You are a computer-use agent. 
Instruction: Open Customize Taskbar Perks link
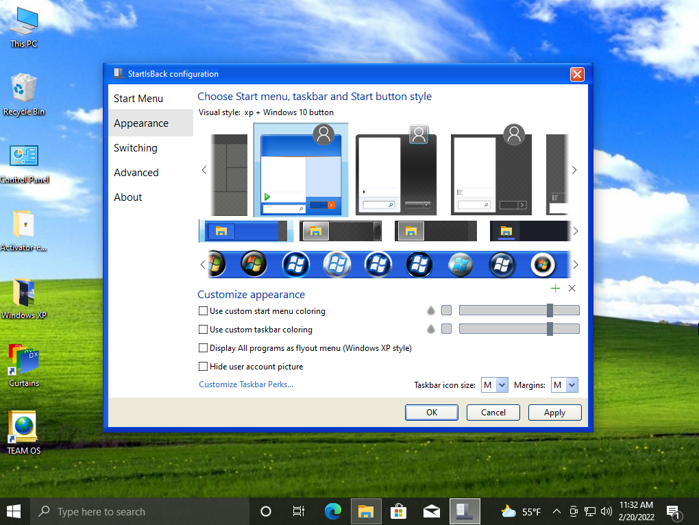pyautogui.click(x=246, y=384)
